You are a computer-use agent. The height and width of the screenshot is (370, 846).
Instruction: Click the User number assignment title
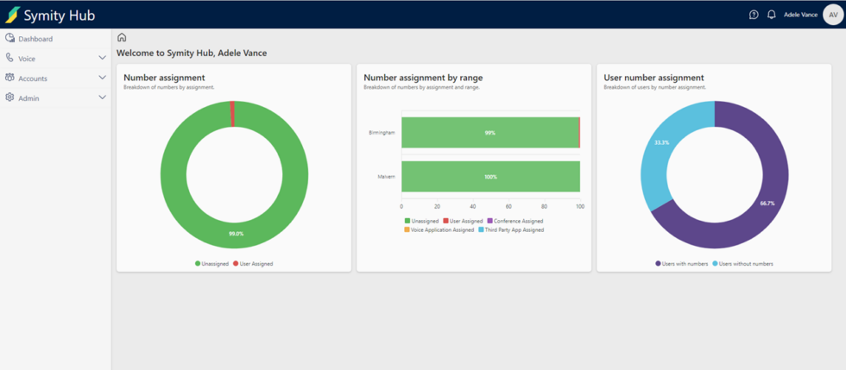tap(653, 78)
